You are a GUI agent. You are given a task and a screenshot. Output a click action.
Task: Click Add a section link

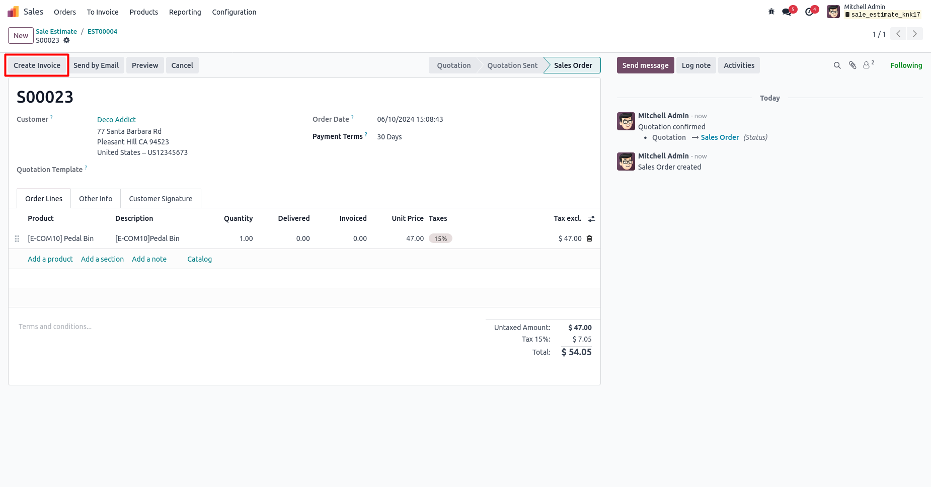(x=102, y=259)
